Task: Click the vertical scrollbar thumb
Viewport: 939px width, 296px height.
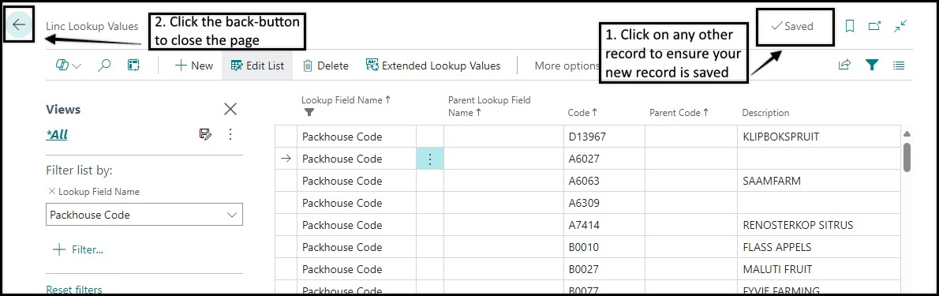Action: pos(907,157)
